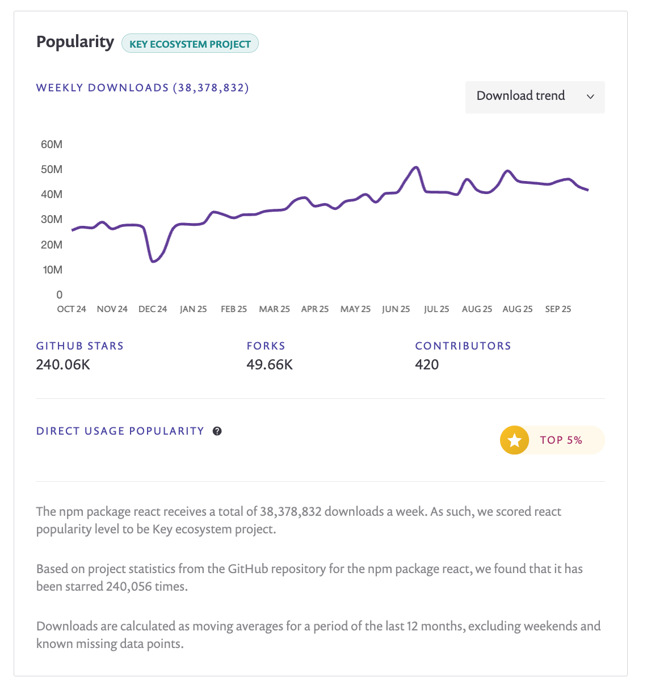647x690 pixels.
Task: Click the OCT 24 axis label
Action: coord(72,309)
